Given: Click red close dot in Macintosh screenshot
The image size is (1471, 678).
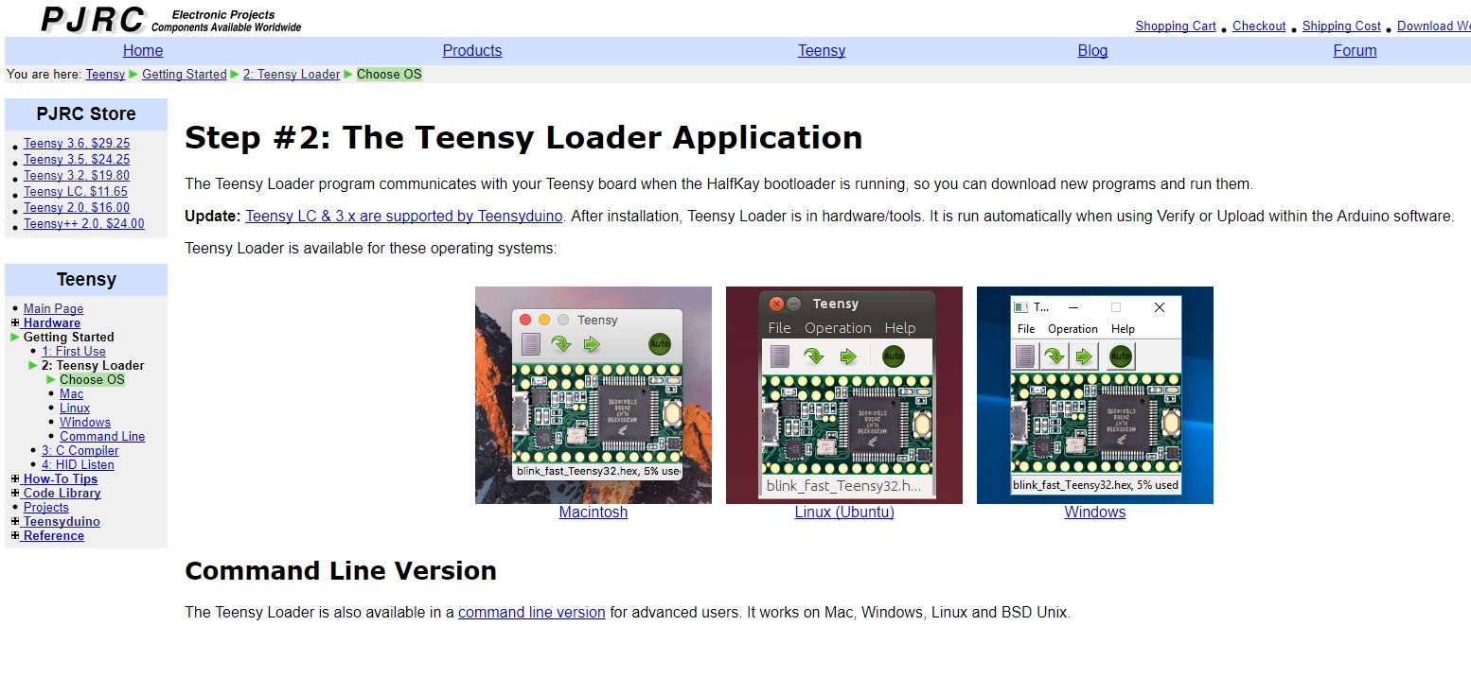Looking at the screenshot, I should pos(526,320).
